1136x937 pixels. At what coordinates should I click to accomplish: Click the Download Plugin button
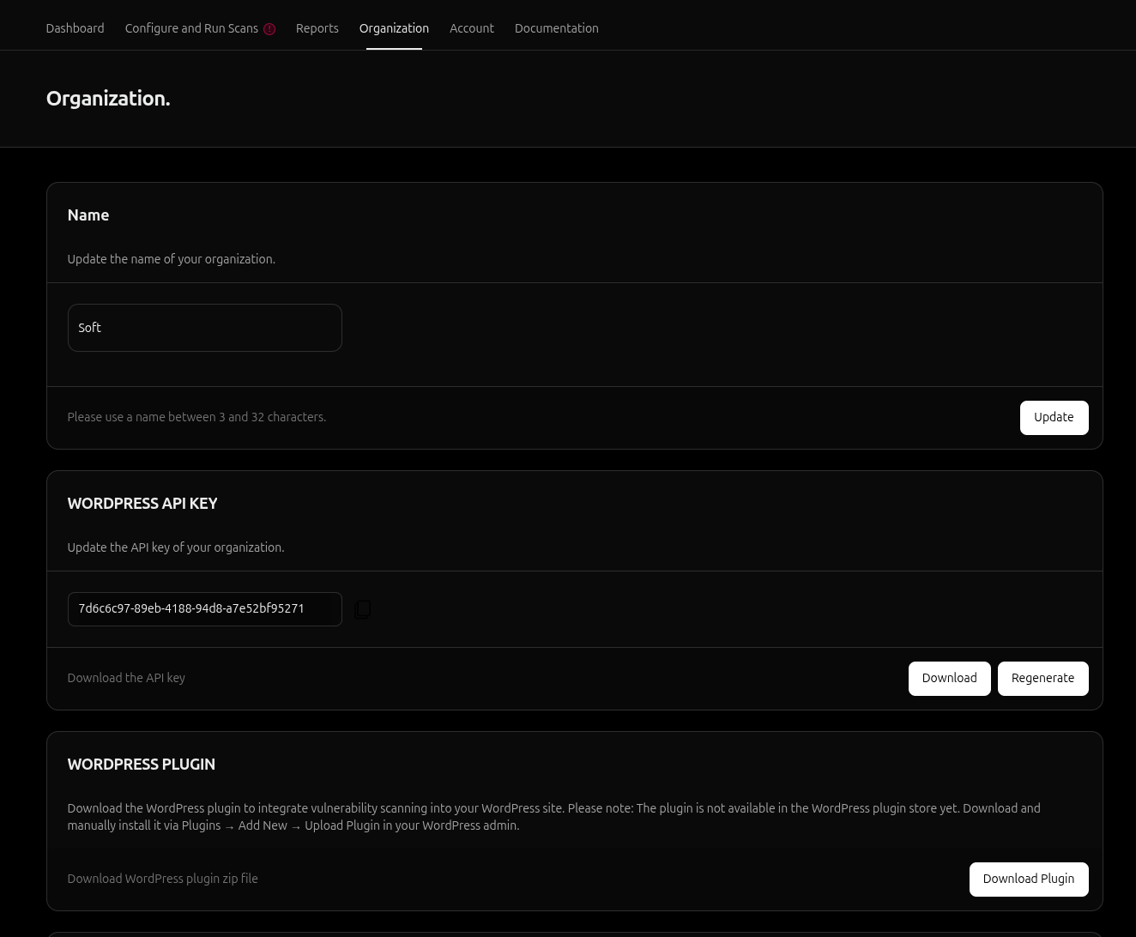pos(1028,880)
